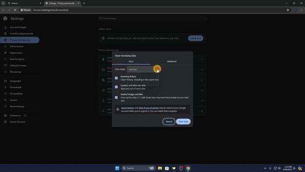Click the browser back arrow
The width and height of the screenshot is (305, 172).
tap(3, 10)
